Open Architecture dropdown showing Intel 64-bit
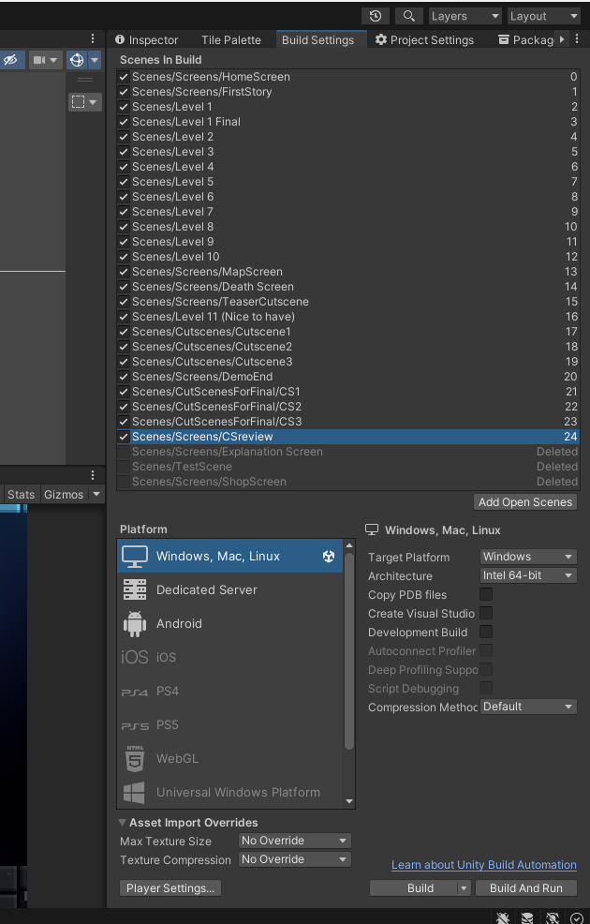 pyautogui.click(x=528, y=575)
